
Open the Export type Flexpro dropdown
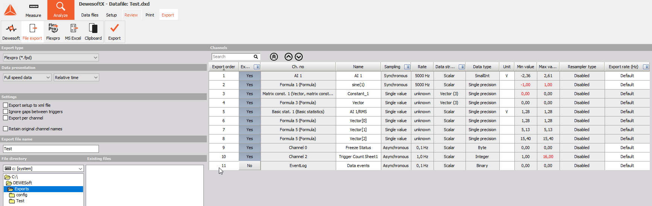(x=51, y=58)
